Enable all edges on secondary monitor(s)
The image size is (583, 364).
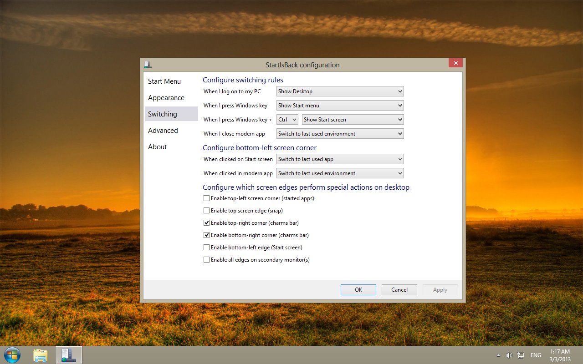(x=206, y=259)
